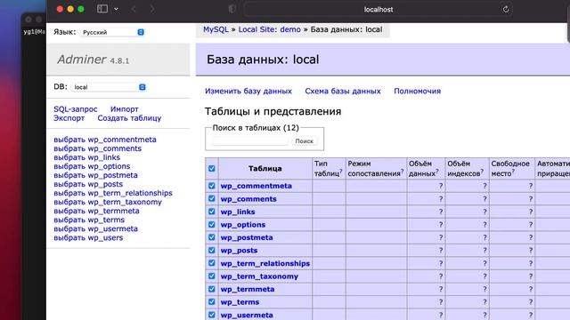Select выбрать wp_commentmeta in sidebar
The width and height of the screenshot is (570, 320).
tap(105, 140)
